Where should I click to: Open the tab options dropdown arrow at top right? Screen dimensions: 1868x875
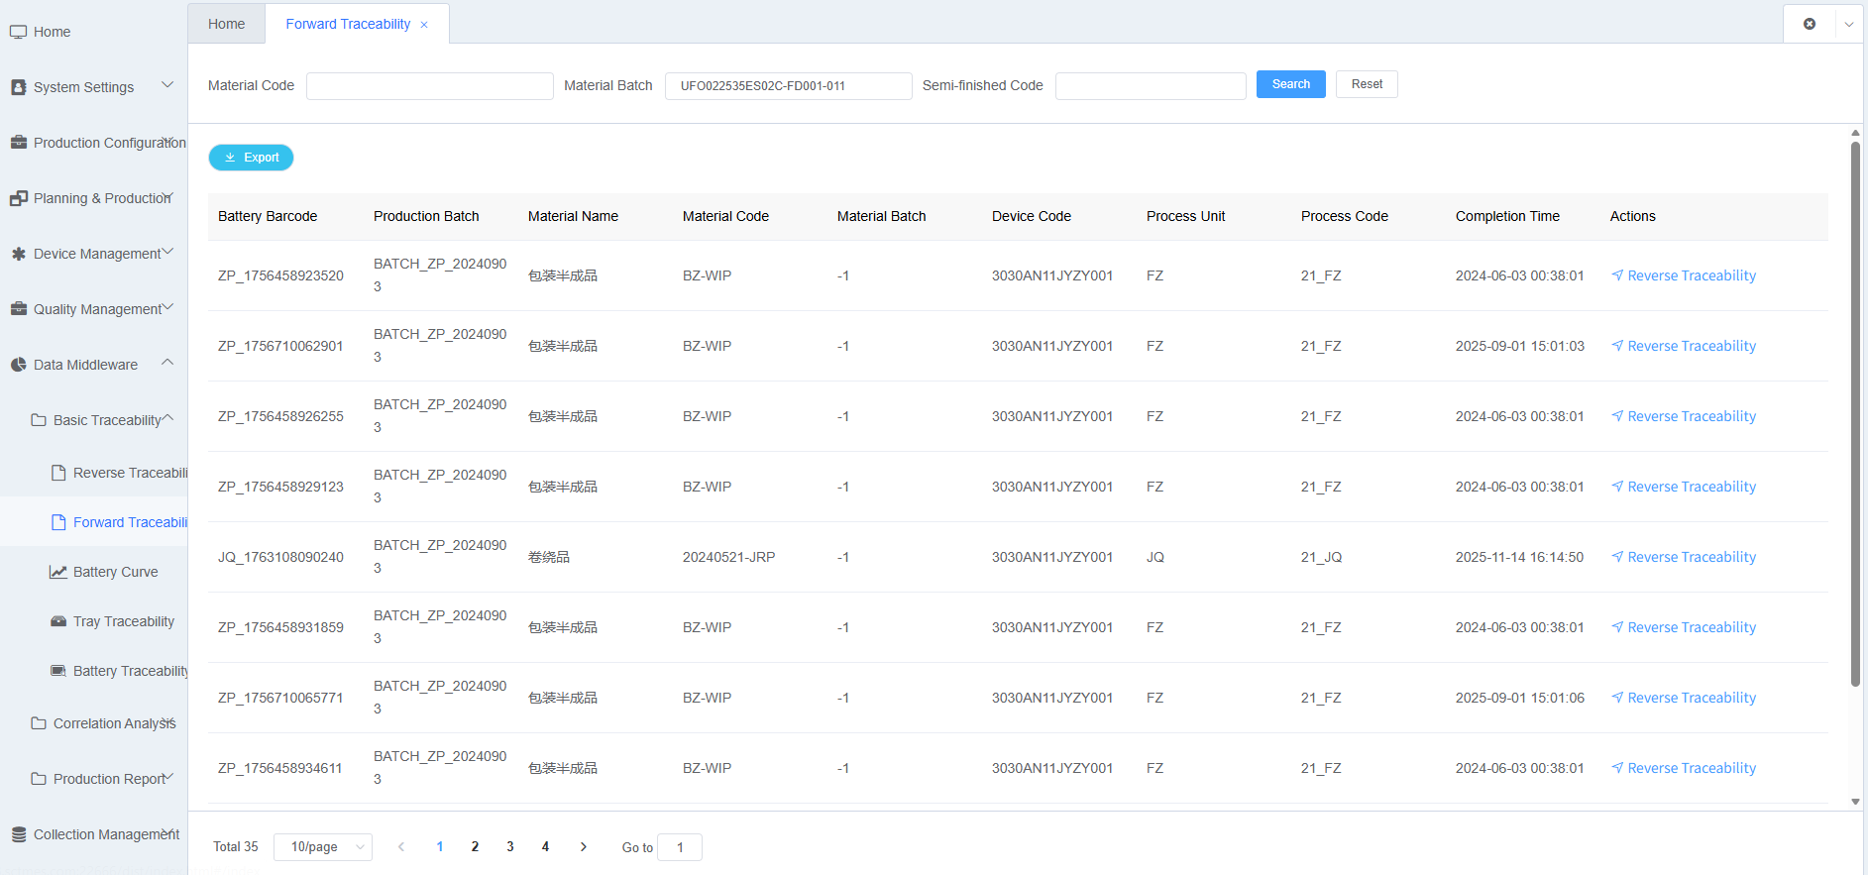pyautogui.click(x=1849, y=24)
